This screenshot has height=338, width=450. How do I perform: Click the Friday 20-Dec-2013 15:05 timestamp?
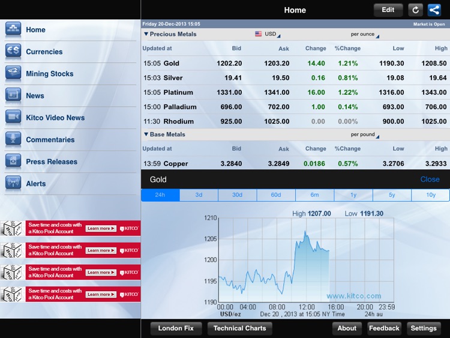click(172, 24)
